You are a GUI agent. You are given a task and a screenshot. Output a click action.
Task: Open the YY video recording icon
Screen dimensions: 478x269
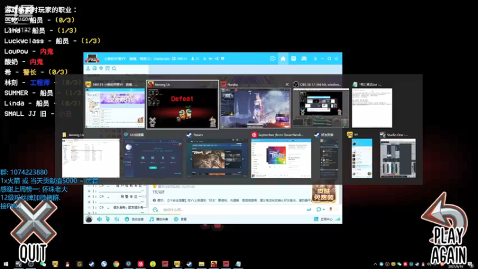272,59
